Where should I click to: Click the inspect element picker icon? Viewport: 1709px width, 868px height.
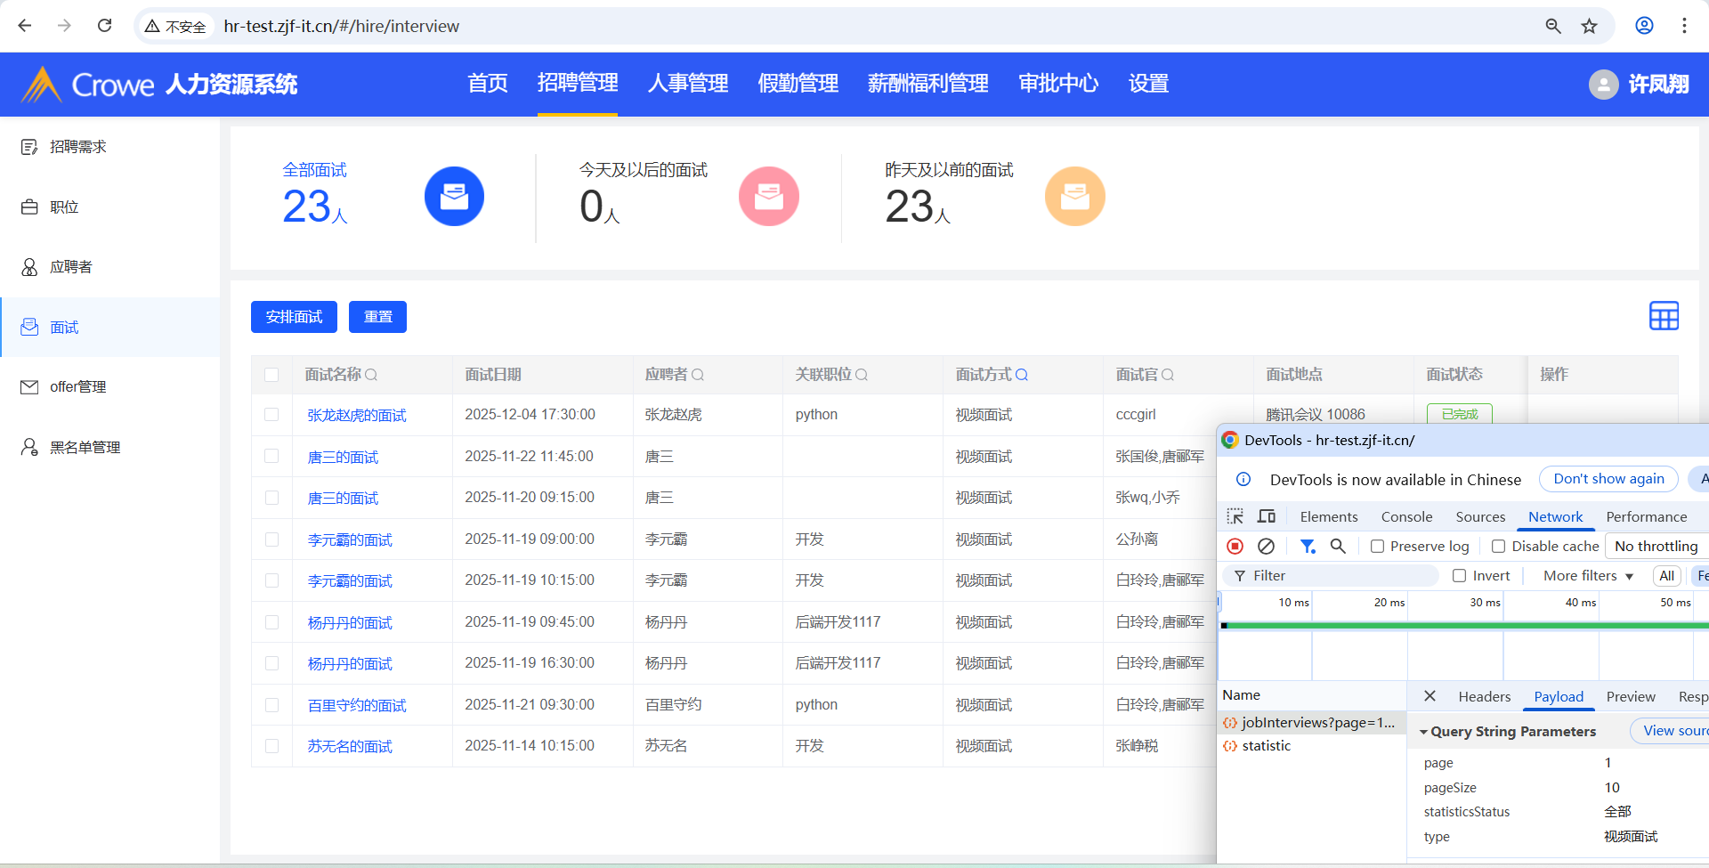(x=1235, y=516)
